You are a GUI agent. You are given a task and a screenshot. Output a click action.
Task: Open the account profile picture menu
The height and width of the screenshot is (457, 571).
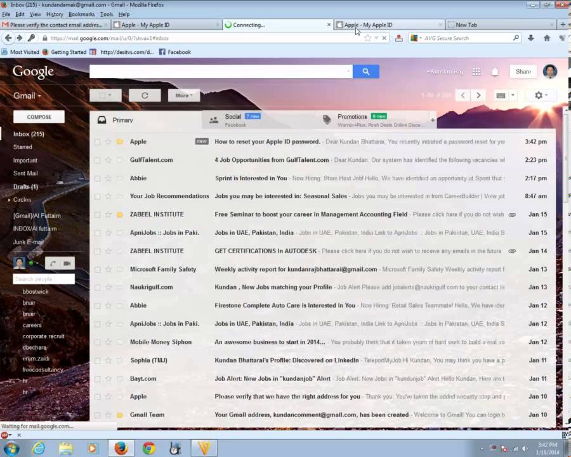point(550,72)
